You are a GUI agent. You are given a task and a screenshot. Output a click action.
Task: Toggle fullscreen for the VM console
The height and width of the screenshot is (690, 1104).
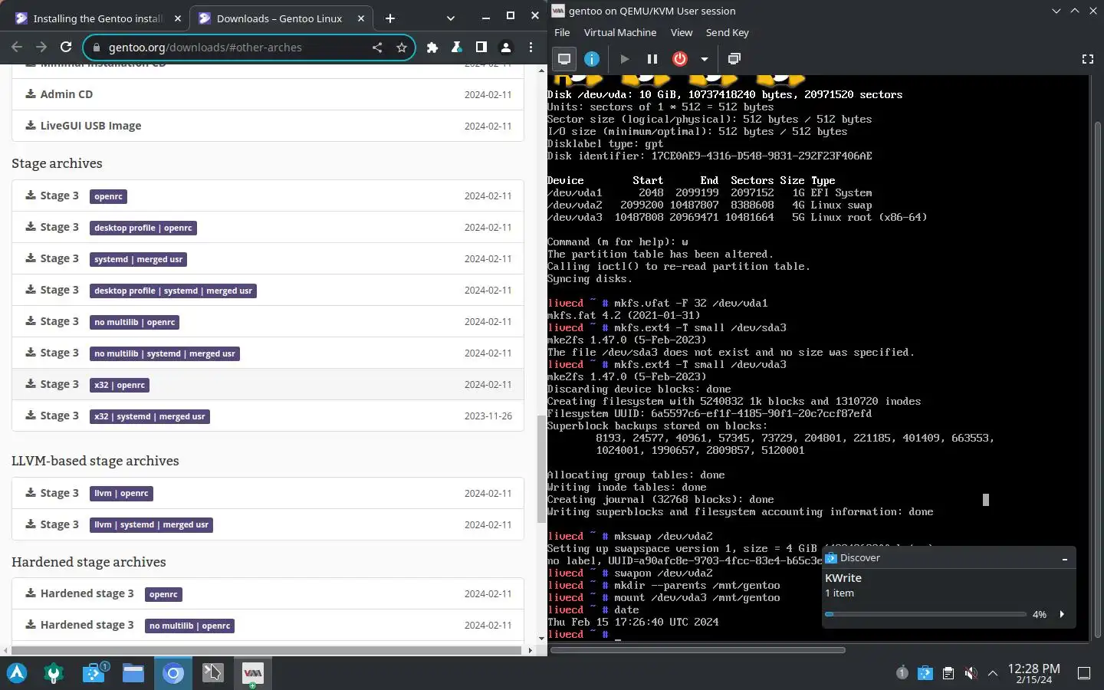tap(1087, 59)
